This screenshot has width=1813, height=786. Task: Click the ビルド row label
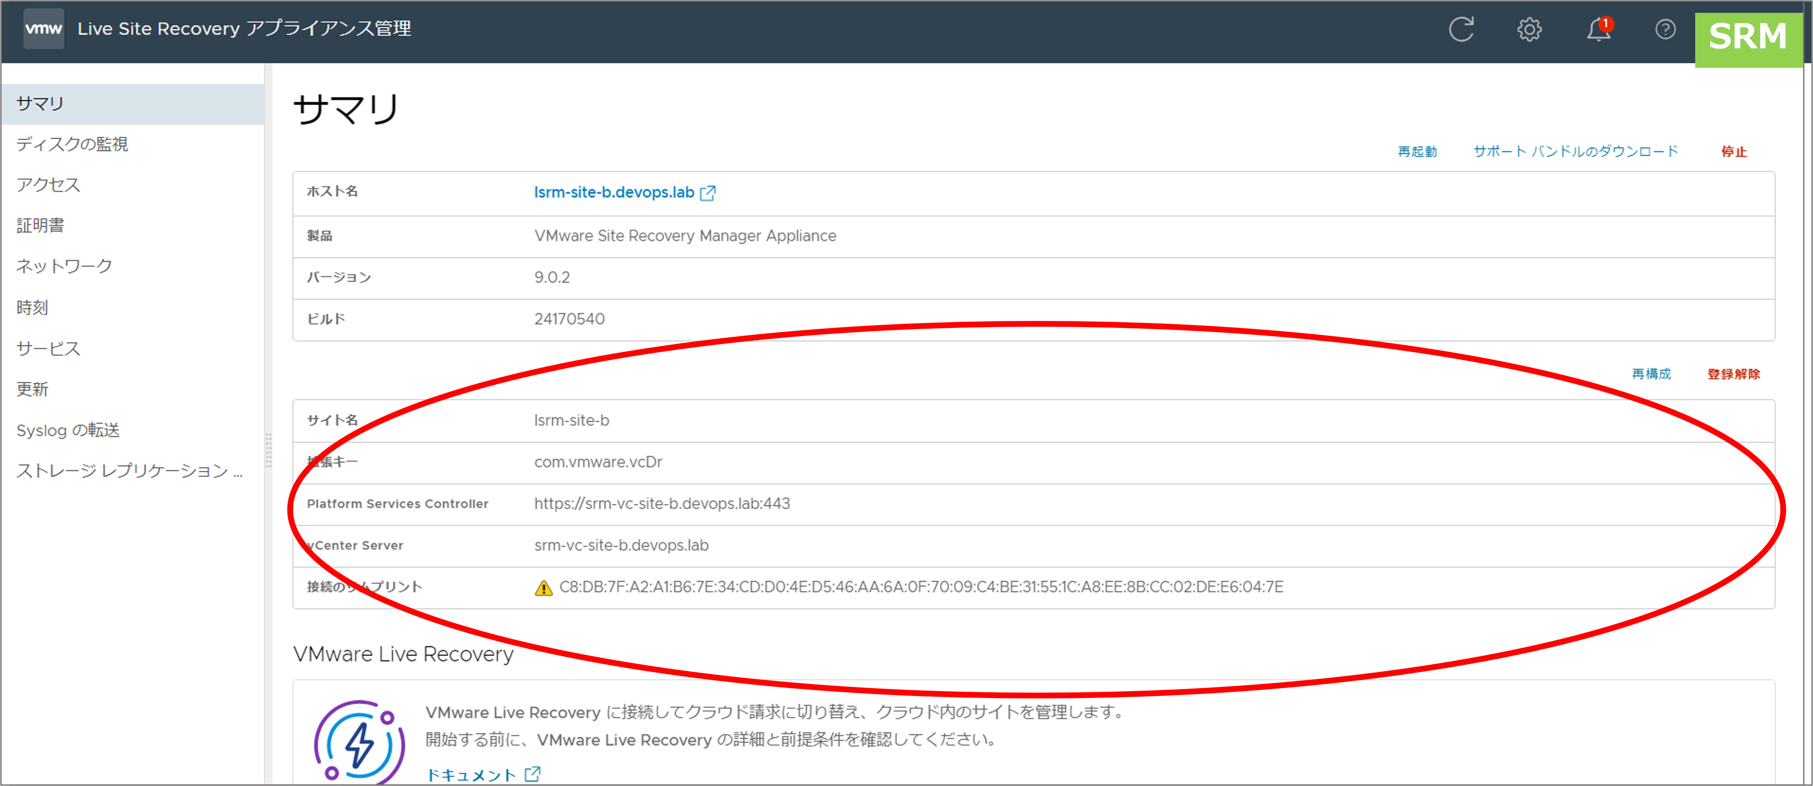click(x=326, y=319)
